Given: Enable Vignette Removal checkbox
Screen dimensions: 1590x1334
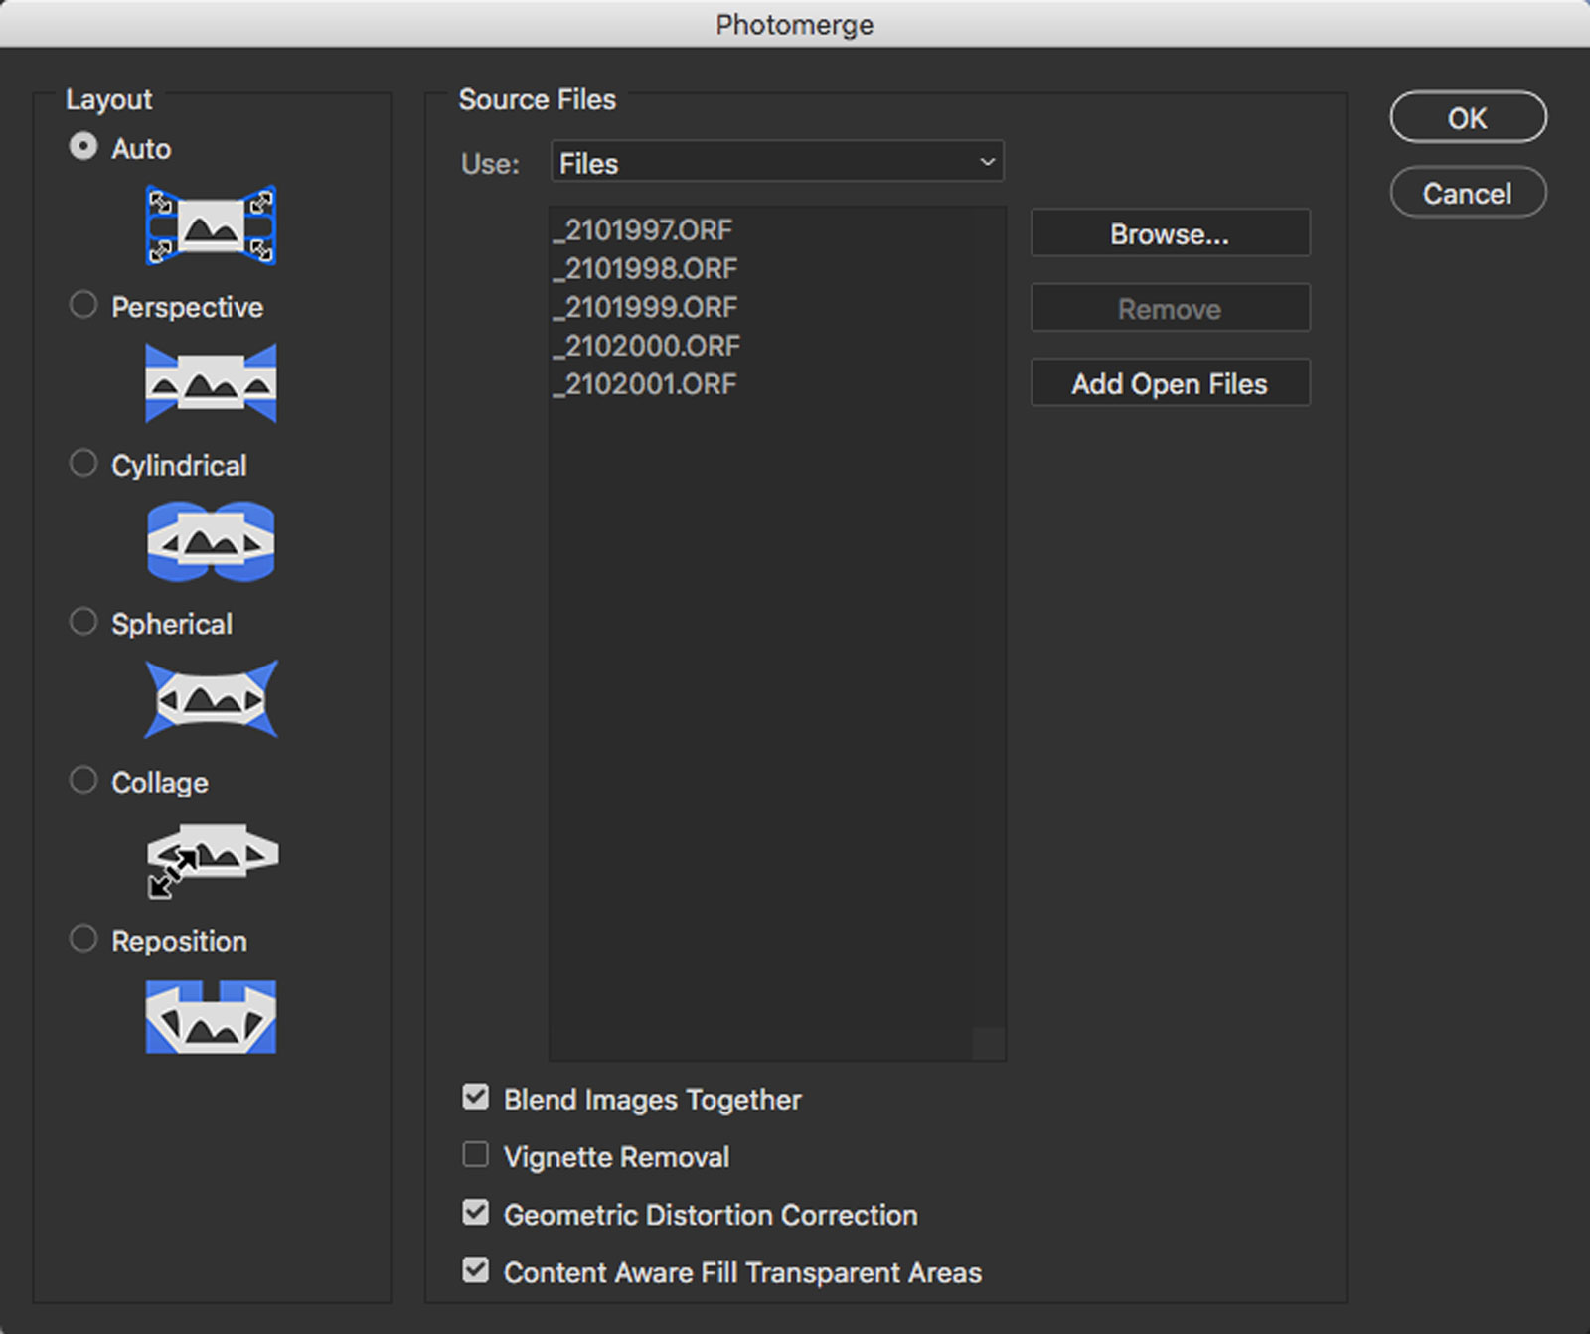Looking at the screenshot, I should [476, 1155].
